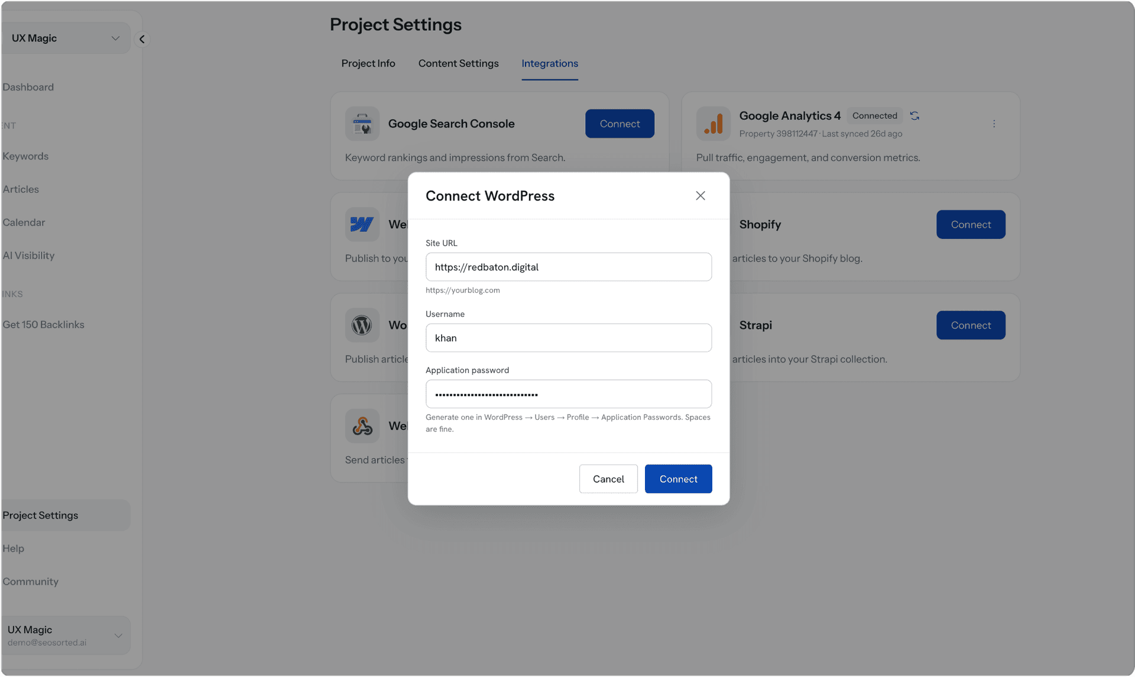Click the Webflow logo icon
Image resolution: width=1135 pixels, height=677 pixels.
362,224
